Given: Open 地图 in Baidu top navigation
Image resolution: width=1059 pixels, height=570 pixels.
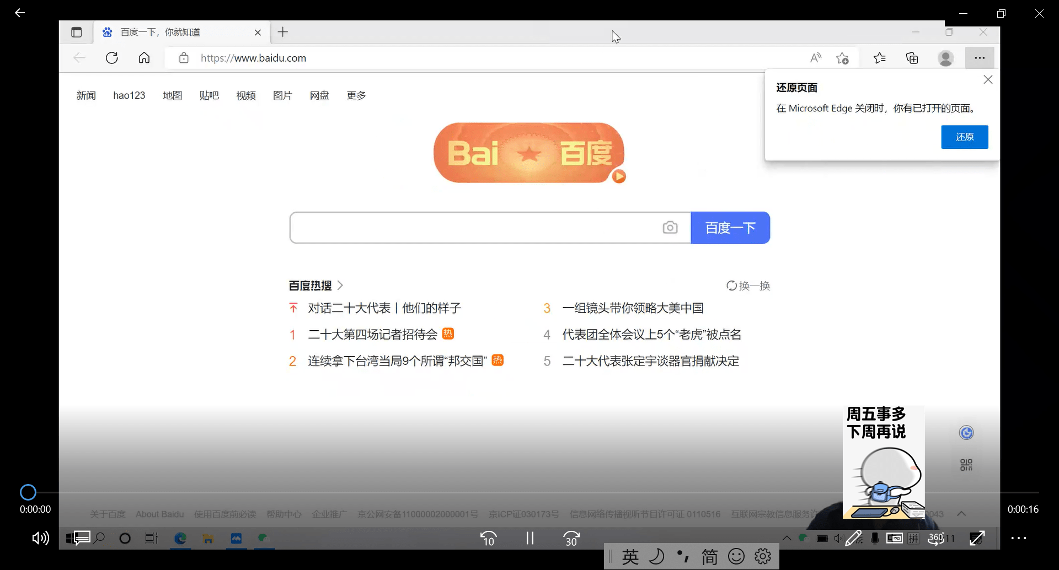Looking at the screenshot, I should [172, 95].
